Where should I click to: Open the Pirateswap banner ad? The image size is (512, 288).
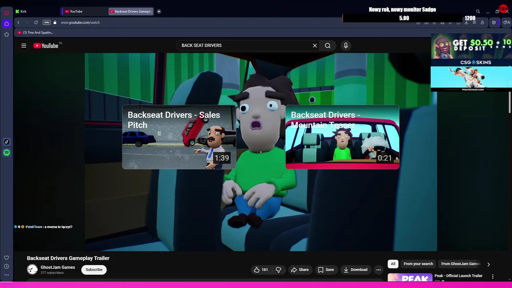pos(471,79)
